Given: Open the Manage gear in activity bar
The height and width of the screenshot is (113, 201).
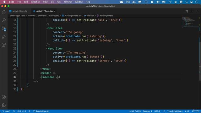Looking at the screenshot, I should point(4,105).
